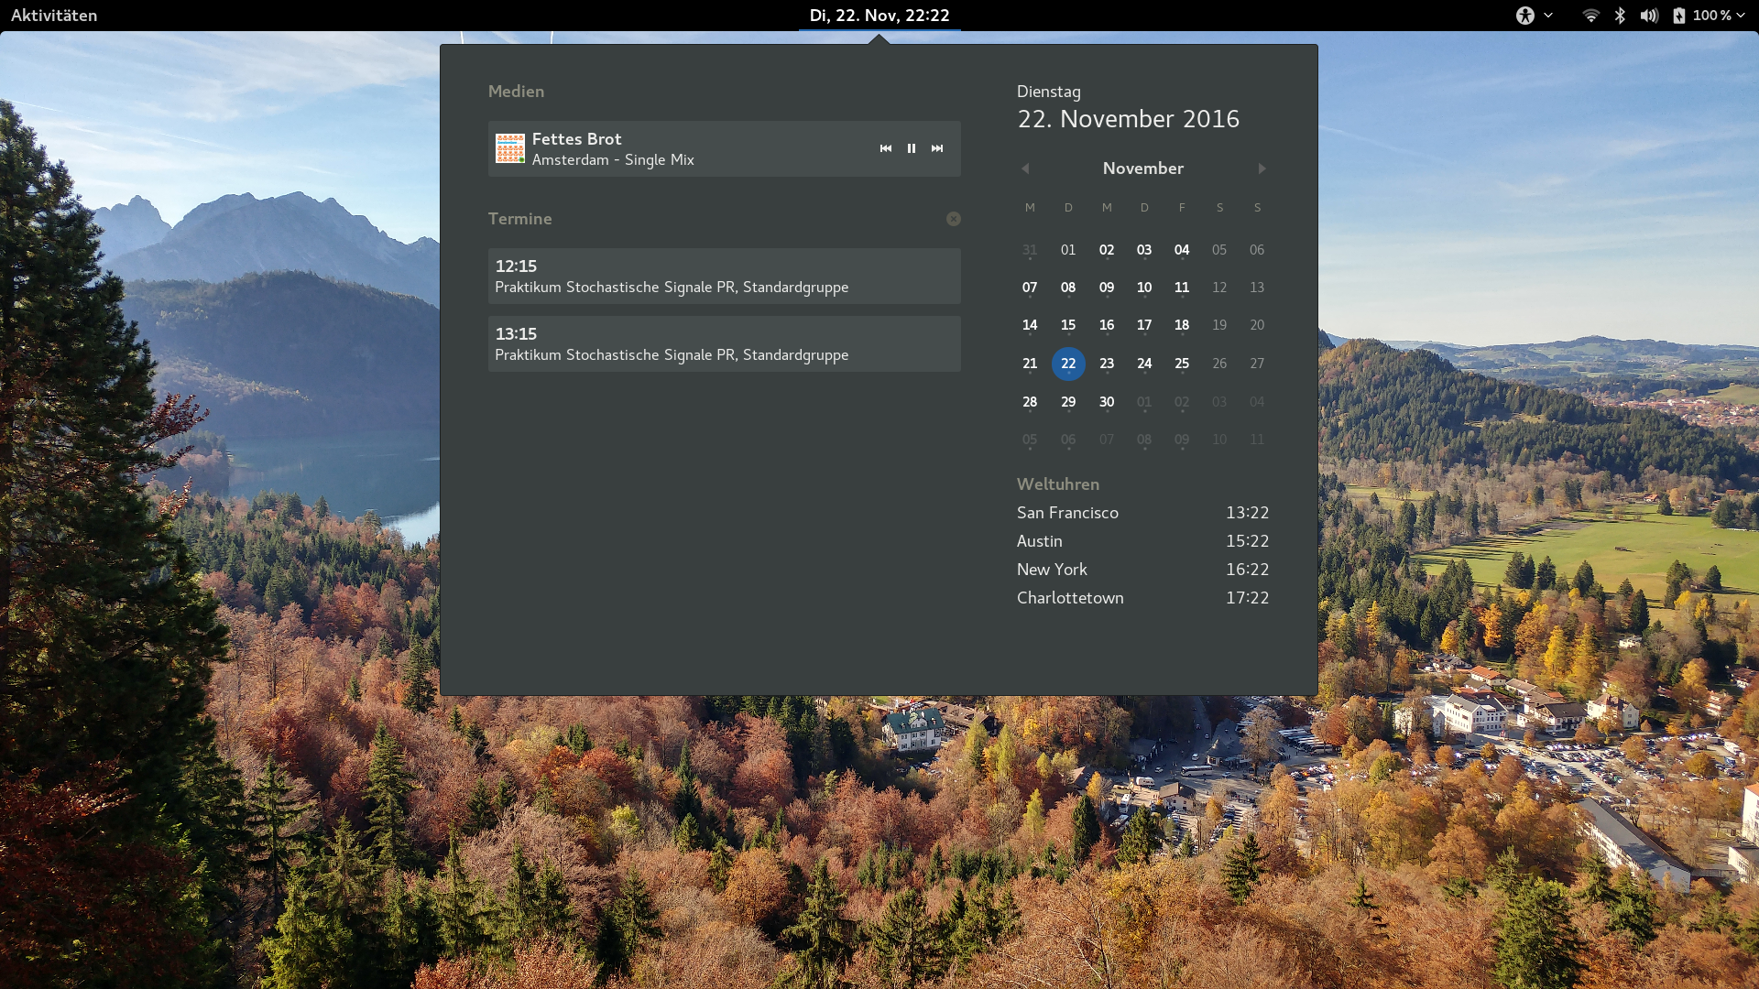
Task: Click the 22. November 2016 date heading
Action: pyautogui.click(x=1128, y=119)
